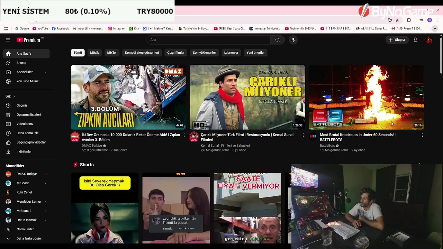
Task: Open Short 'Saate Fiyat Vermiyor'
Action: 247,208
